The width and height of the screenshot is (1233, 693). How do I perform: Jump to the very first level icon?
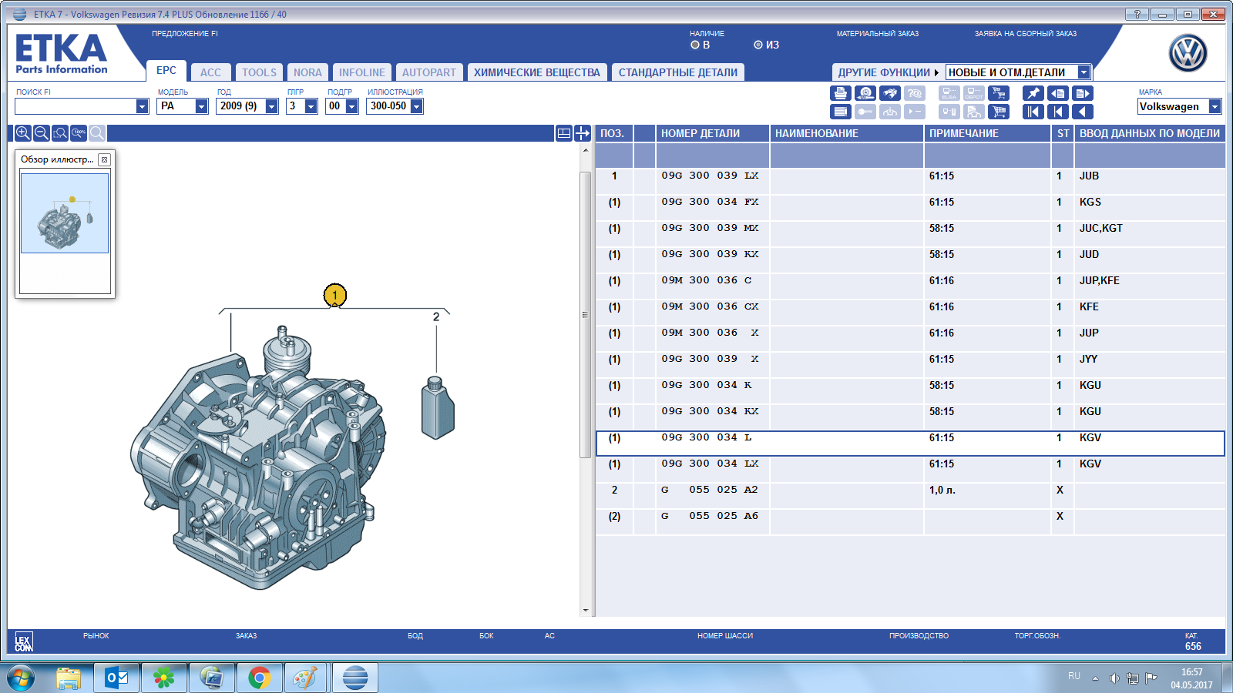pos(1033,112)
